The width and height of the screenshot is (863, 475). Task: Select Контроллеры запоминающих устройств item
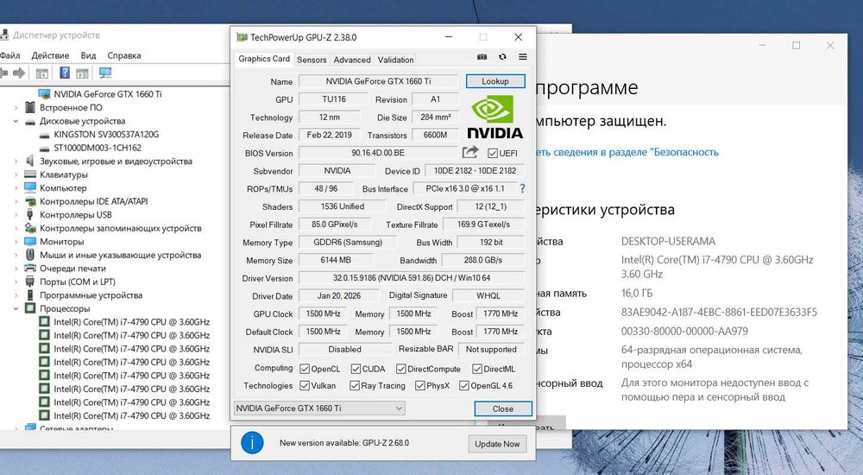(121, 228)
